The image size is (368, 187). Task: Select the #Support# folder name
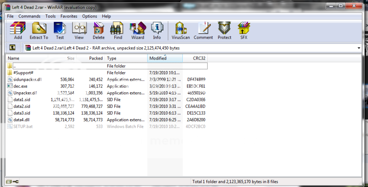(23, 73)
